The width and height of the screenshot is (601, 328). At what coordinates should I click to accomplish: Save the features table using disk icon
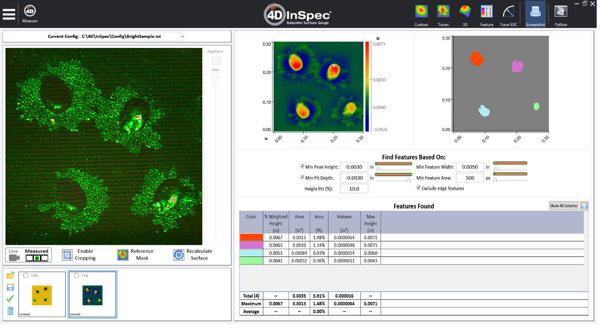click(584, 206)
